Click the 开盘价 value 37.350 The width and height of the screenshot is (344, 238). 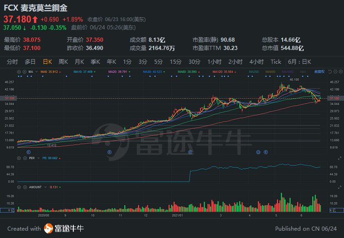click(94, 40)
